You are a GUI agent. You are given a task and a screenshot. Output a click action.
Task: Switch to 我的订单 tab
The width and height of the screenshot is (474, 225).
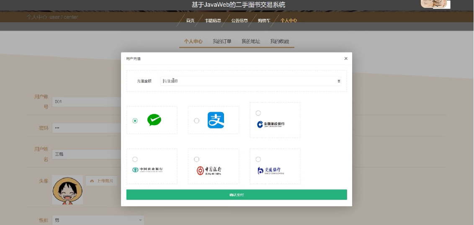click(222, 41)
